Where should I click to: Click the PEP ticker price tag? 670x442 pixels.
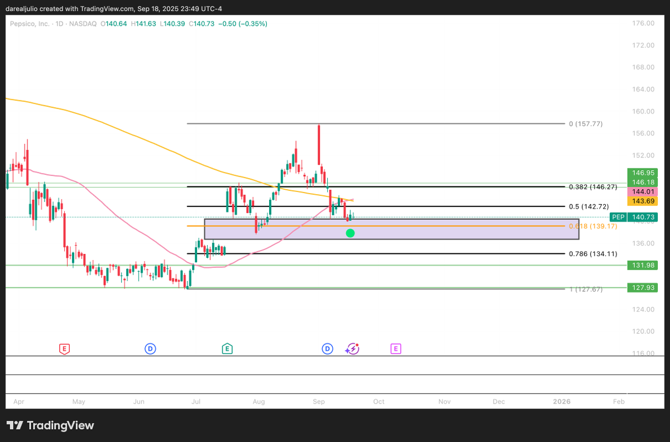tap(618, 217)
